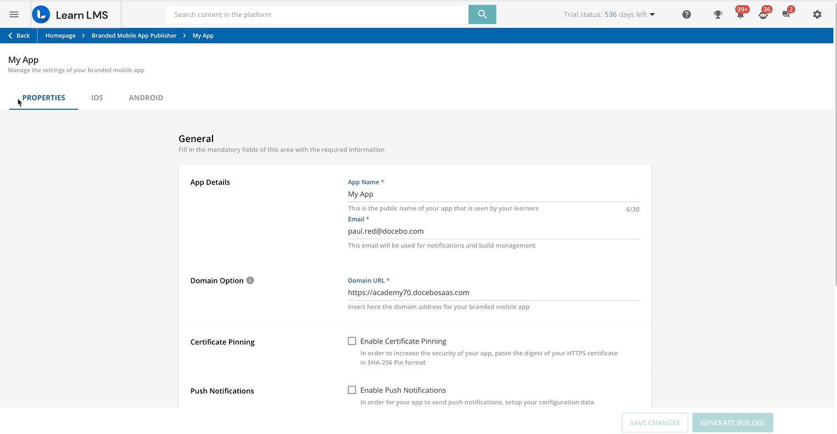Image resolution: width=837 pixels, height=434 pixels.
Task: Click into the App Name field
Action: click(493, 194)
